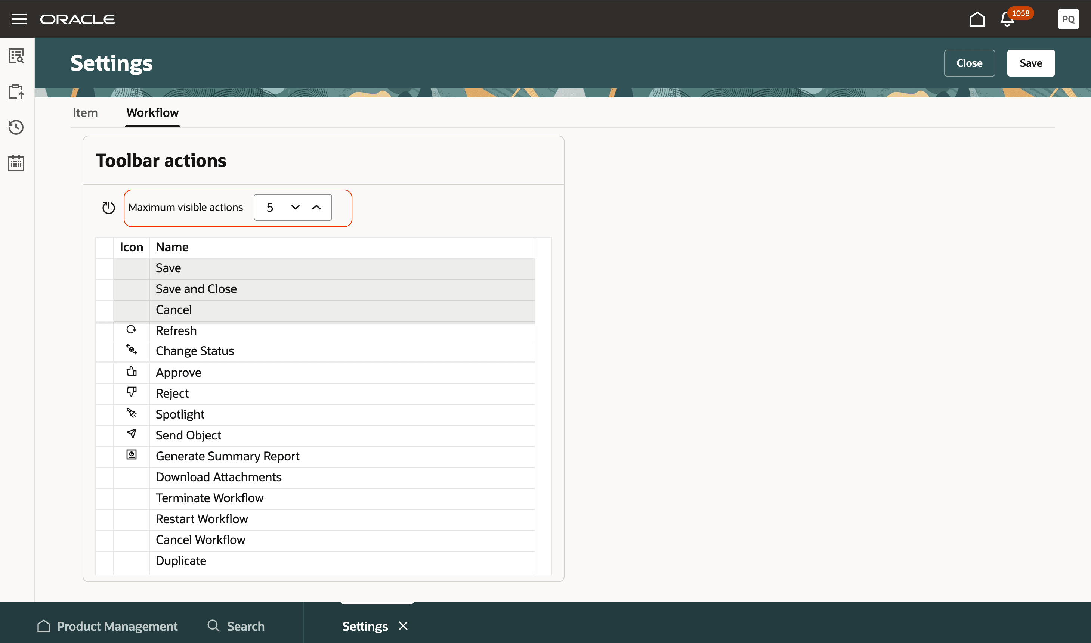Image resolution: width=1091 pixels, height=643 pixels.
Task: Switch to the Item tab
Action: [x=85, y=113]
